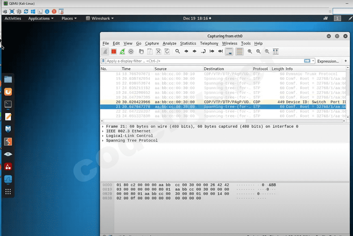Restart the current capture
353x236 pixels.
122,51
